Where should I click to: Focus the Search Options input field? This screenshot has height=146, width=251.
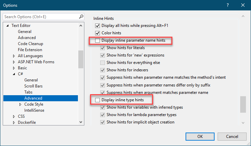point(41,17)
